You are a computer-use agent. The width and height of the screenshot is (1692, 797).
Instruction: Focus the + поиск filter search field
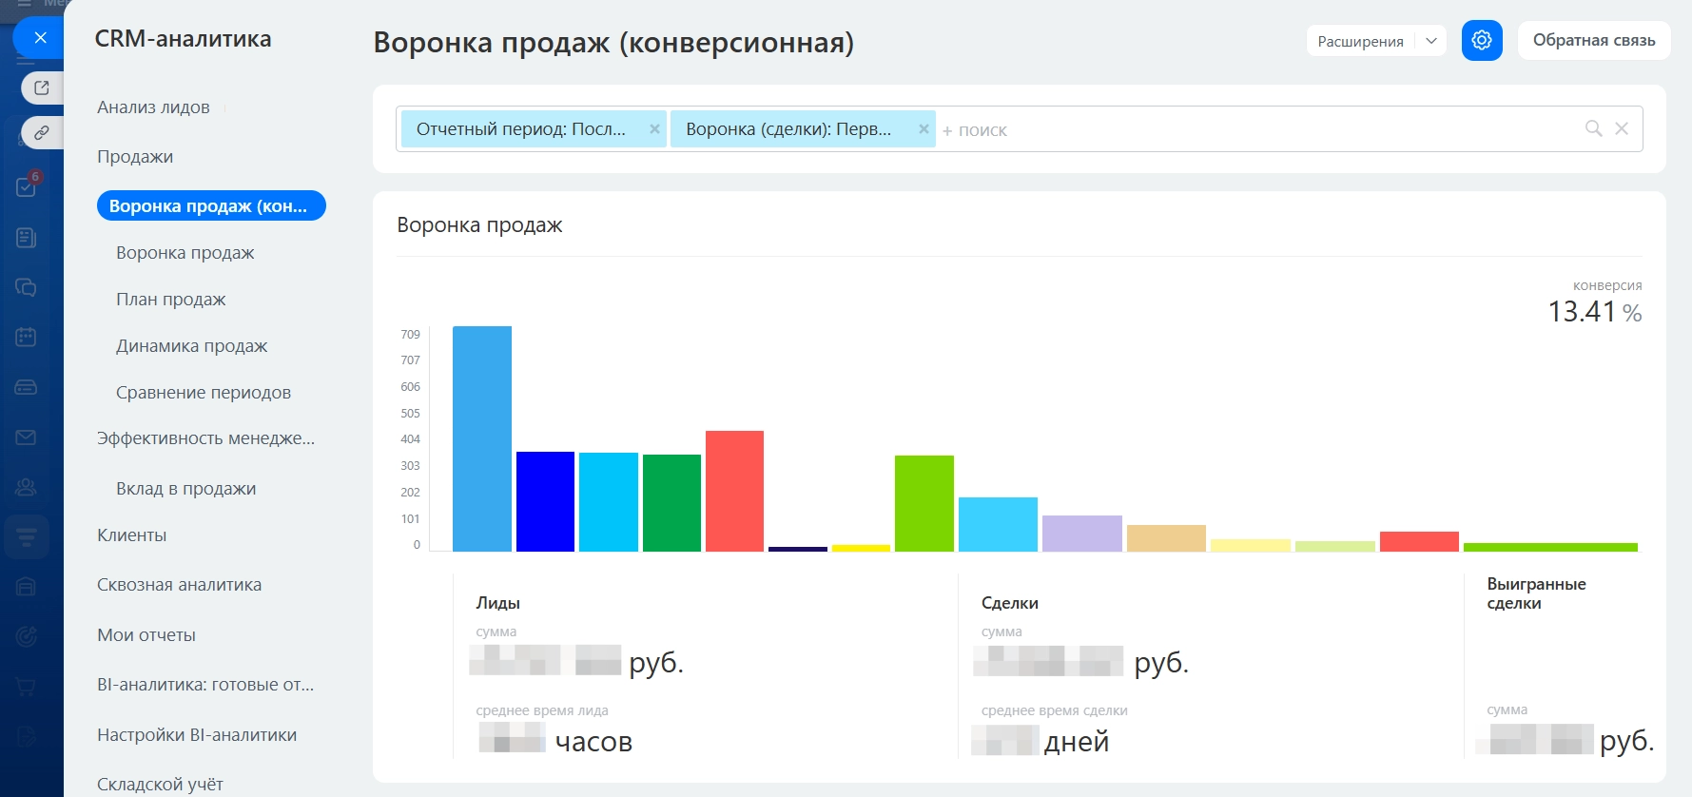pyautogui.click(x=1255, y=129)
